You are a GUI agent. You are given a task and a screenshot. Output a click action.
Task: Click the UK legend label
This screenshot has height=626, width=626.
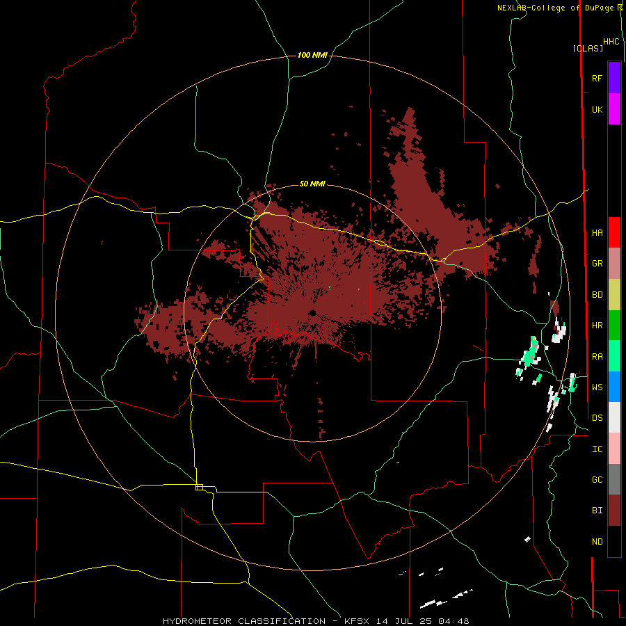pyautogui.click(x=597, y=109)
